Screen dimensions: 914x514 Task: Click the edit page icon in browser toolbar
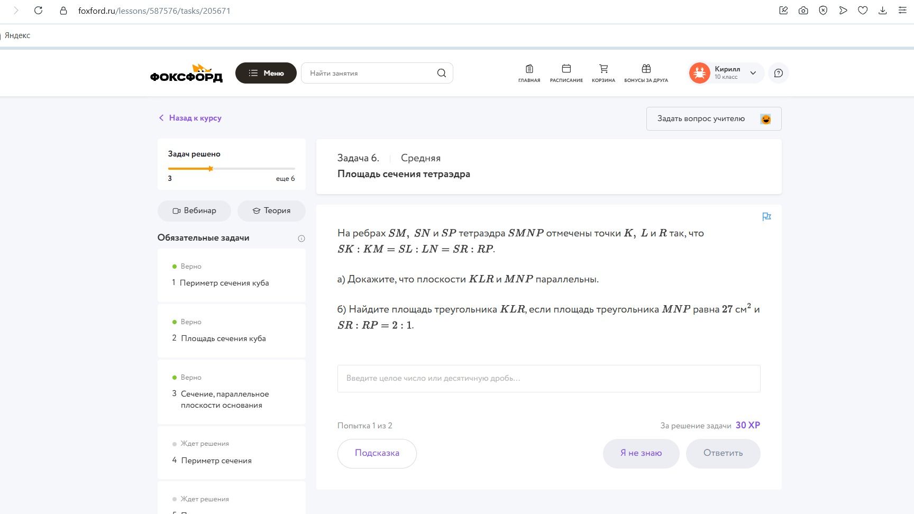pyautogui.click(x=784, y=11)
